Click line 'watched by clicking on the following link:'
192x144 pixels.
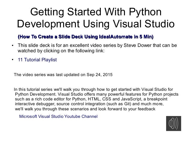(x=61, y=51)
